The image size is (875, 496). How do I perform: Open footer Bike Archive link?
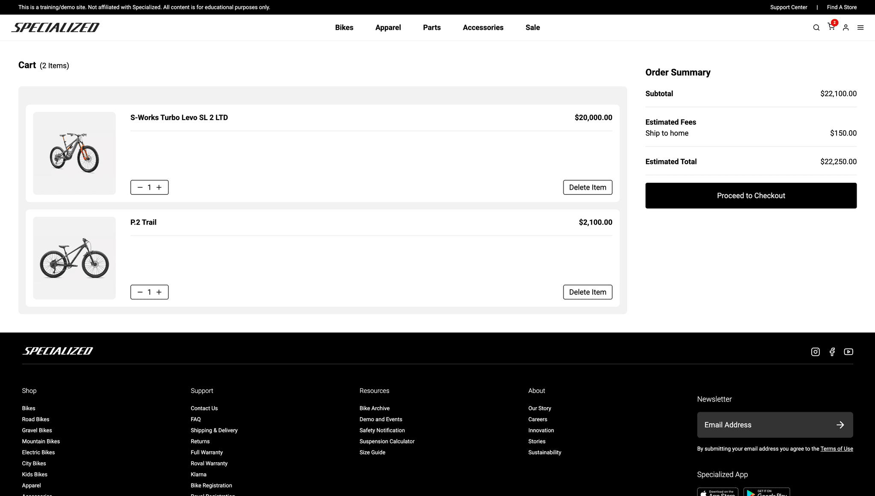(x=375, y=408)
